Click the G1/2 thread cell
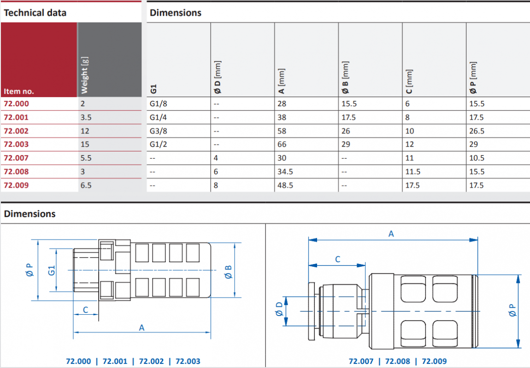This screenshot has height=368, width=530. (x=158, y=144)
